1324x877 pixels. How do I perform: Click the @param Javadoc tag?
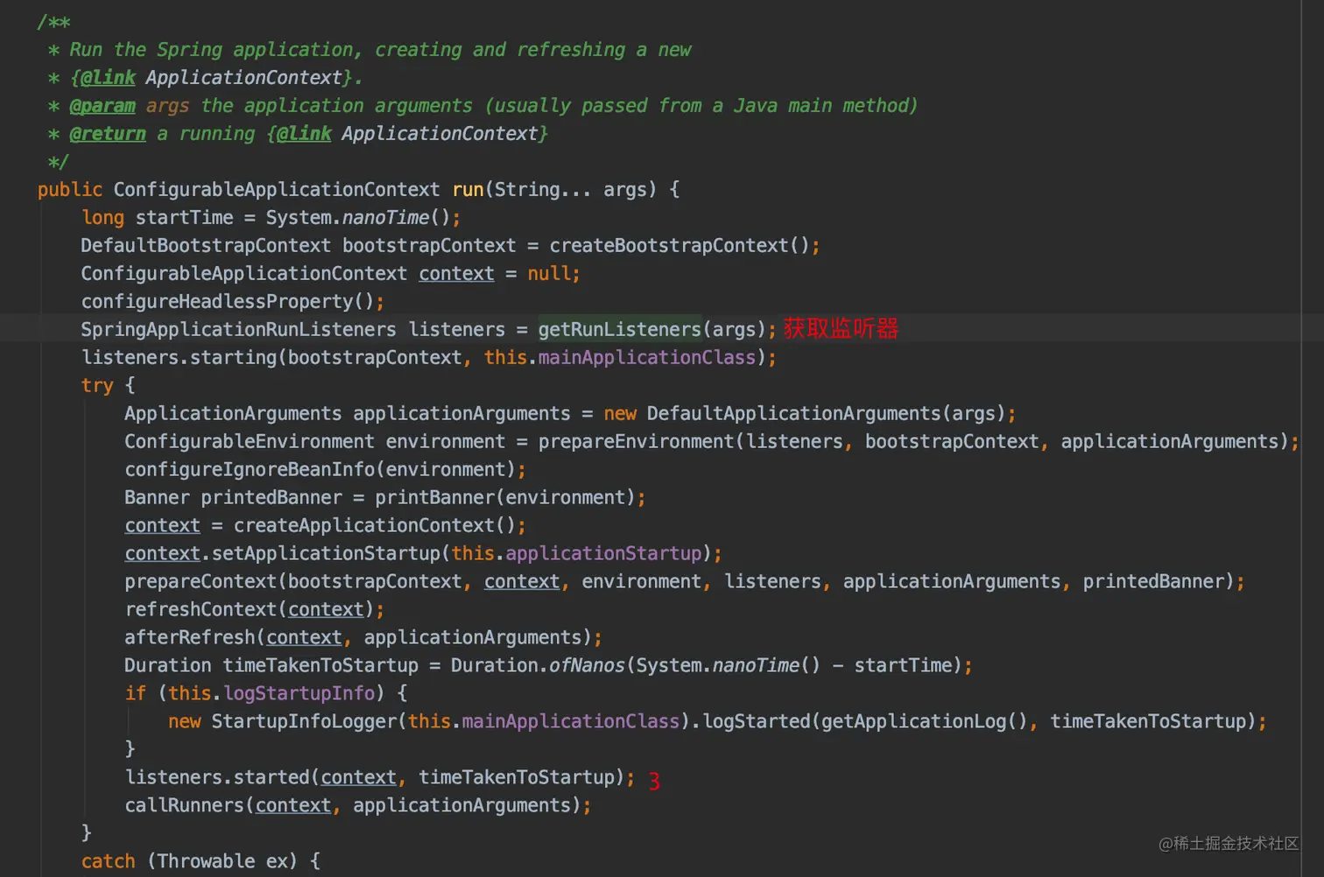point(102,106)
